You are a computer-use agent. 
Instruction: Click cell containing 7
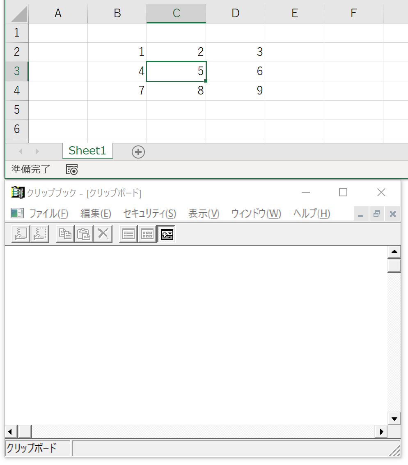pos(117,90)
